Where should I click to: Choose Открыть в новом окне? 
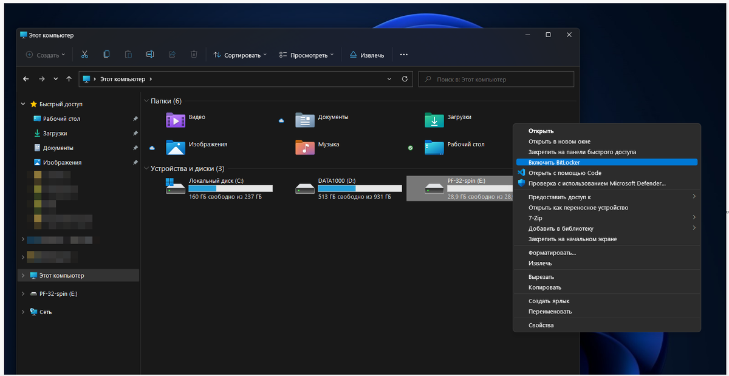[606, 142]
